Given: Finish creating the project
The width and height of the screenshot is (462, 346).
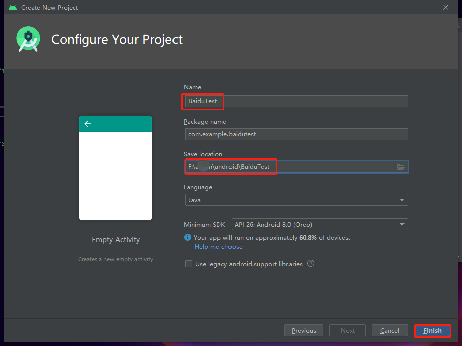Looking at the screenshot, I should coord(433,331).
